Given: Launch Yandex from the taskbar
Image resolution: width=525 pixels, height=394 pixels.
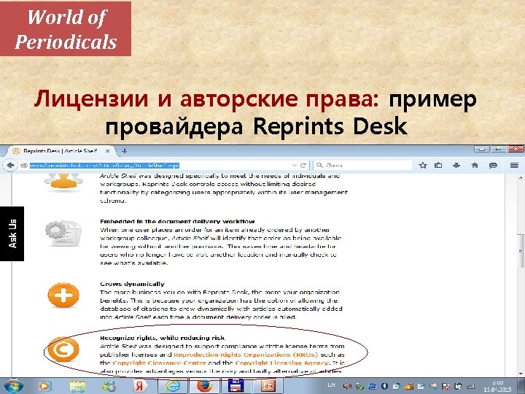Looking at the screenshot, I should pyautogui.click(x=141, y=386).
